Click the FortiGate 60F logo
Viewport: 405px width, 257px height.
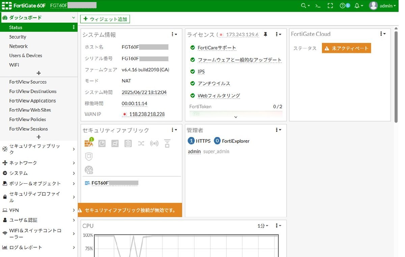coord(24,6)
